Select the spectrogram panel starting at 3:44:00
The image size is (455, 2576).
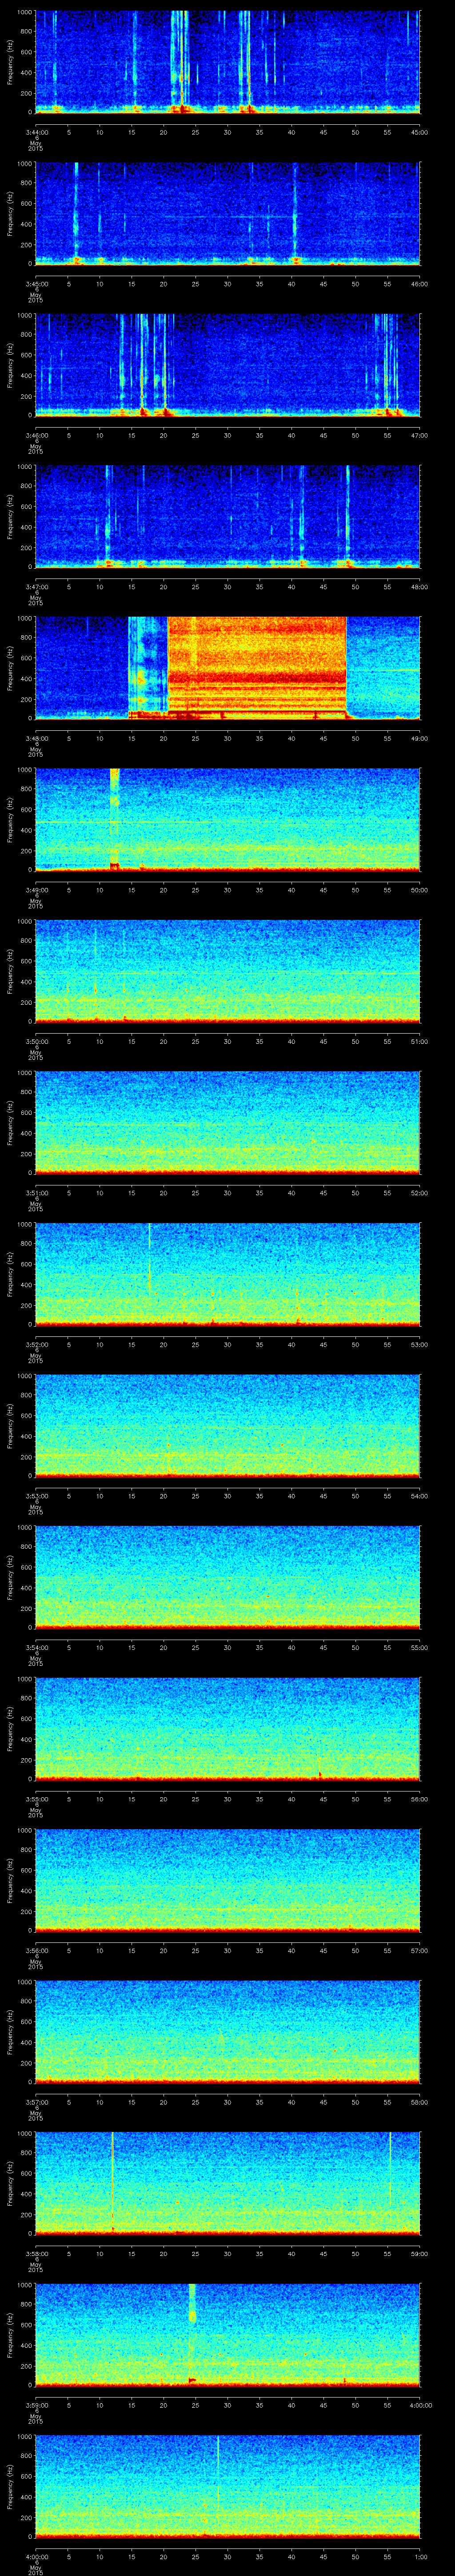228,62
